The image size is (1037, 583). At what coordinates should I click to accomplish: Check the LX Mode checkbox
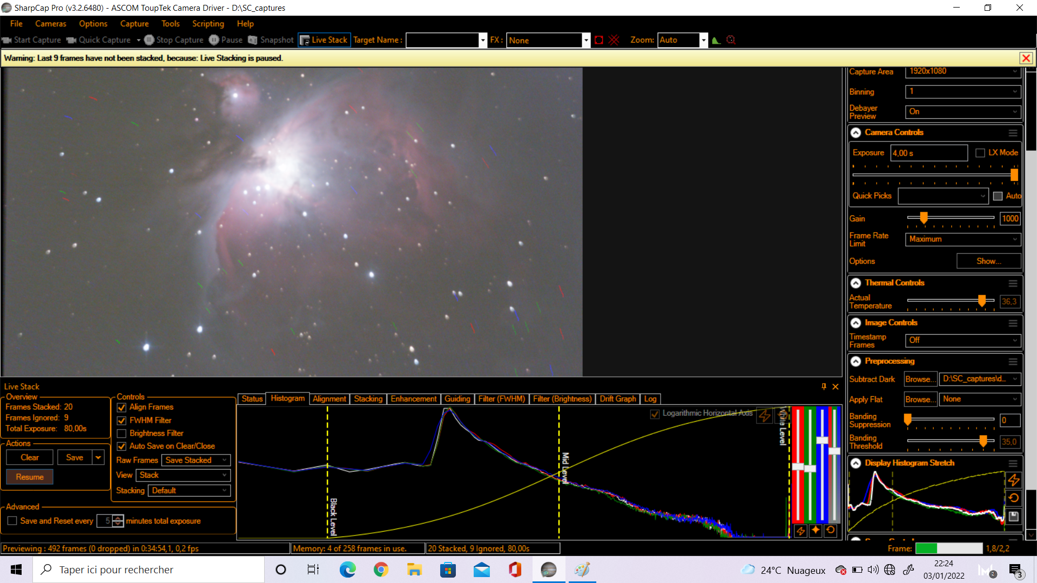click(x=980, y=153)
